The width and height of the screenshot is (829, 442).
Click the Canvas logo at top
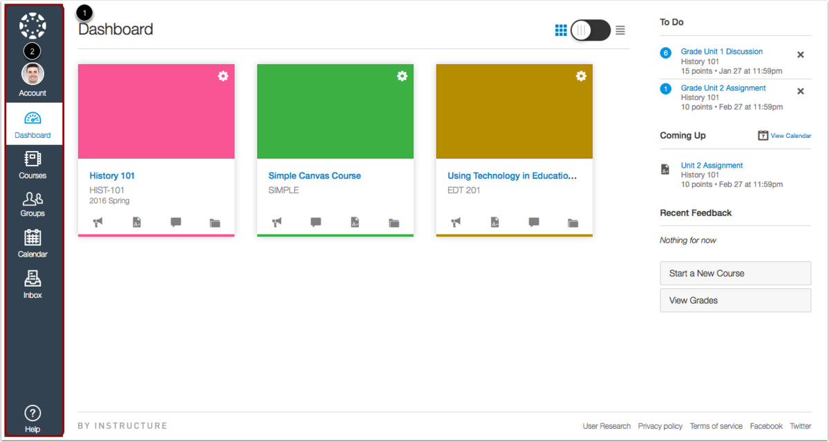[32, 26]
